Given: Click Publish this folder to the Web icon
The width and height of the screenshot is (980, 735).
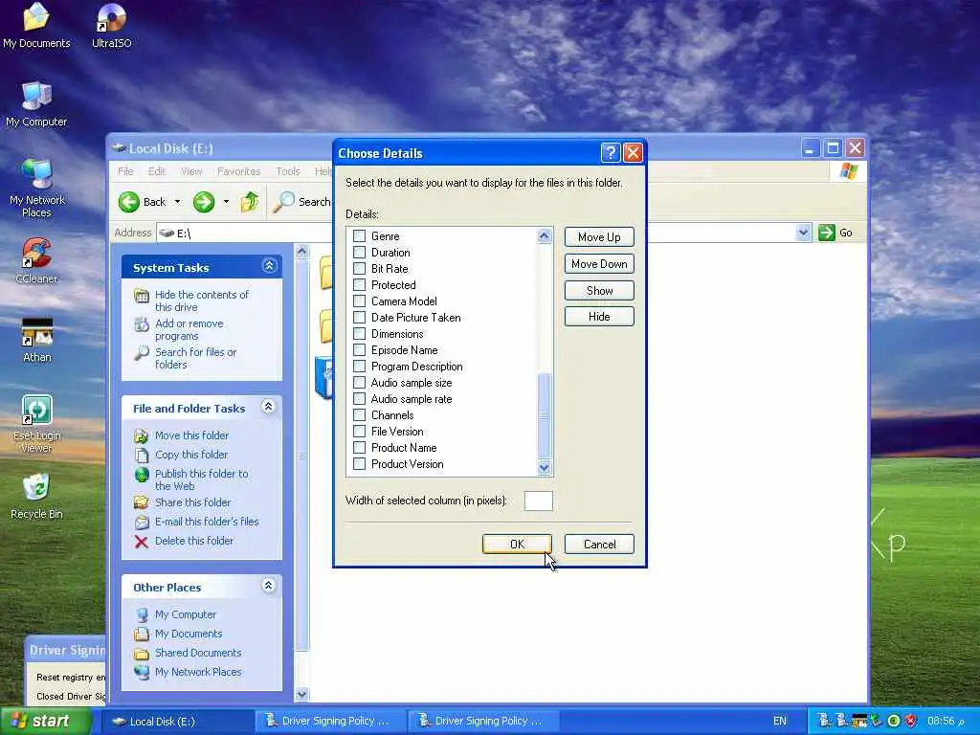Looking at the screenshot, I should (142, 475).
